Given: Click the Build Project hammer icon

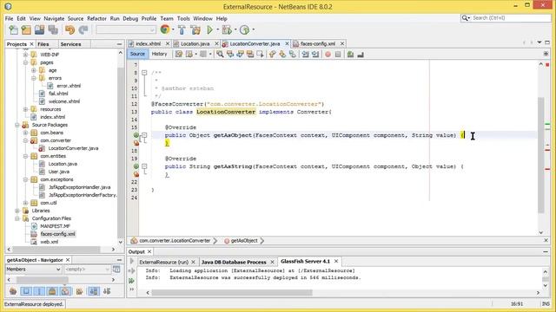Looking at the screenshot, I should tap(182, 30).
